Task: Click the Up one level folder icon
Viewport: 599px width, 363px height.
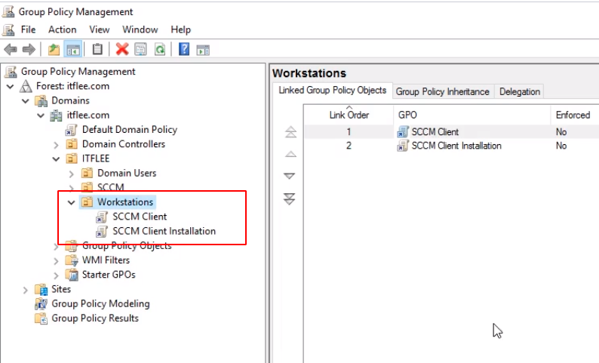Action: pos(54,49)
